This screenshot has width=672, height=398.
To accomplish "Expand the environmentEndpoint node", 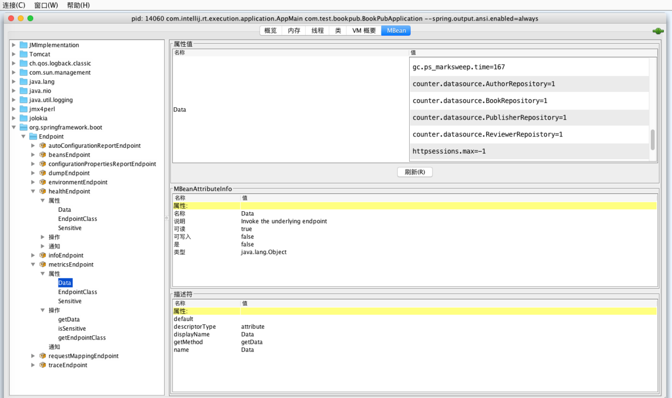I will [33, 182].
